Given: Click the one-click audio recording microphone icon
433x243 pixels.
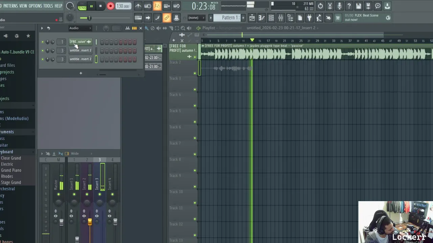Looking at the screenshot, I should coord(339,6).
